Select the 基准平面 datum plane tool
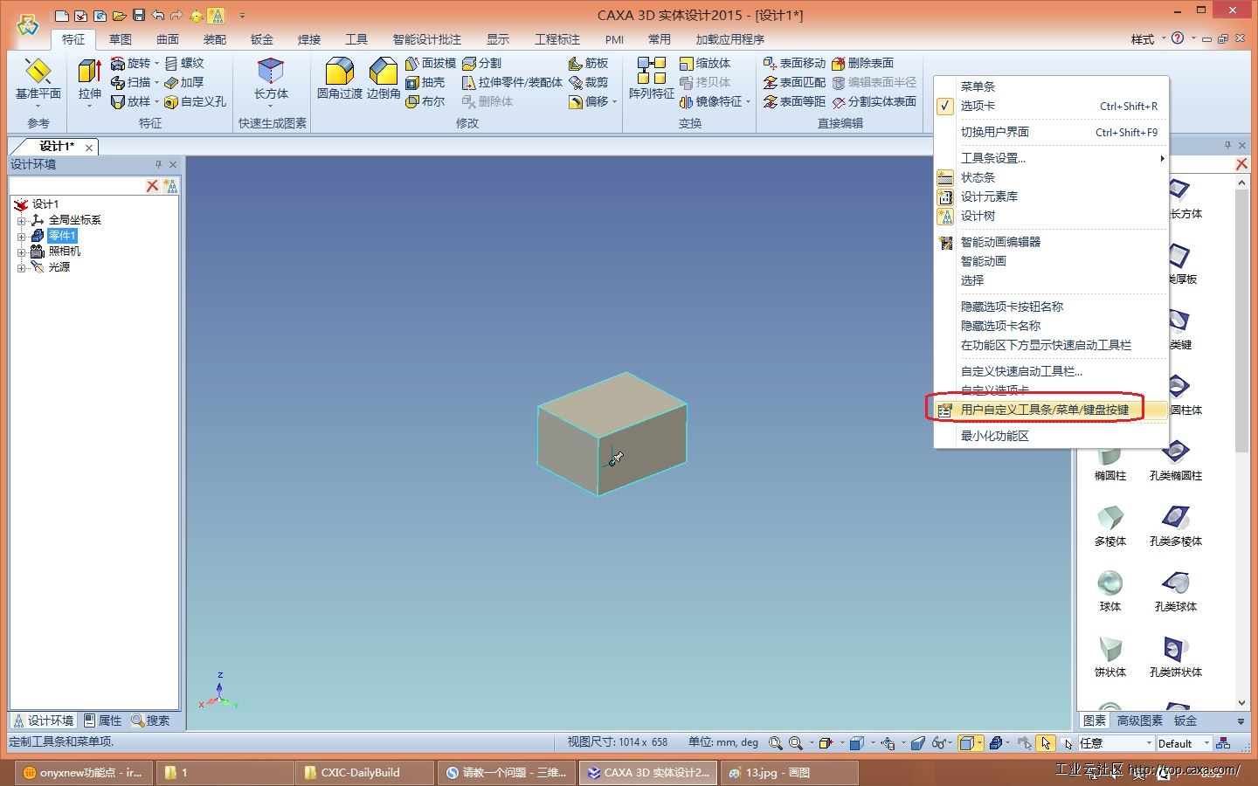The image size is (1258, 786). [x=38, y=79]
